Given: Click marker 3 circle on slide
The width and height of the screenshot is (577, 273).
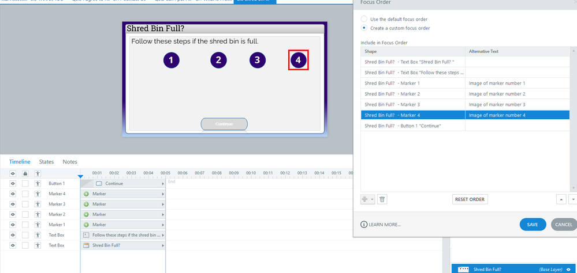Looking at the screenshot, I should 257,60.
